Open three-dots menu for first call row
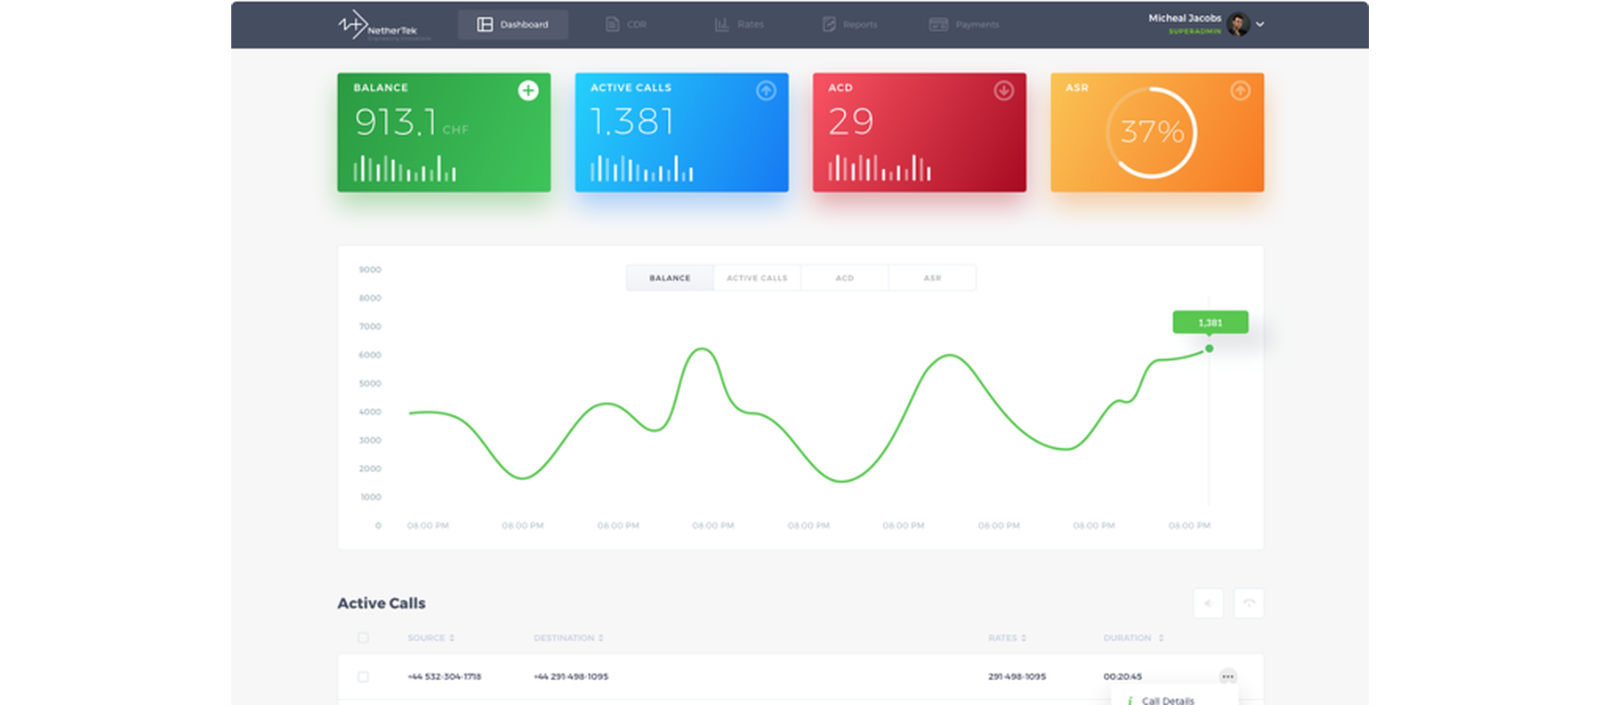 [1227, 677]
